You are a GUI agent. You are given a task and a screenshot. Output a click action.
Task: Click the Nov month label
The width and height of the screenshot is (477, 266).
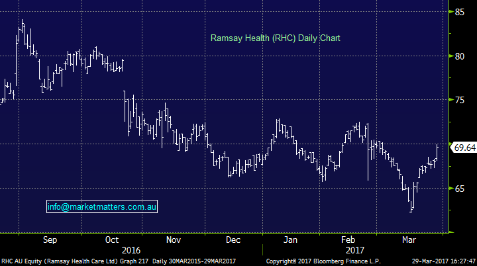click(x=174, y=240)
